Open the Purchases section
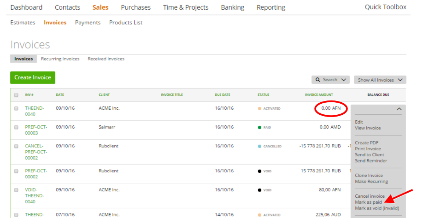This screenshot has height=218, width=423. pyautogui.click(x=135, y=7)
